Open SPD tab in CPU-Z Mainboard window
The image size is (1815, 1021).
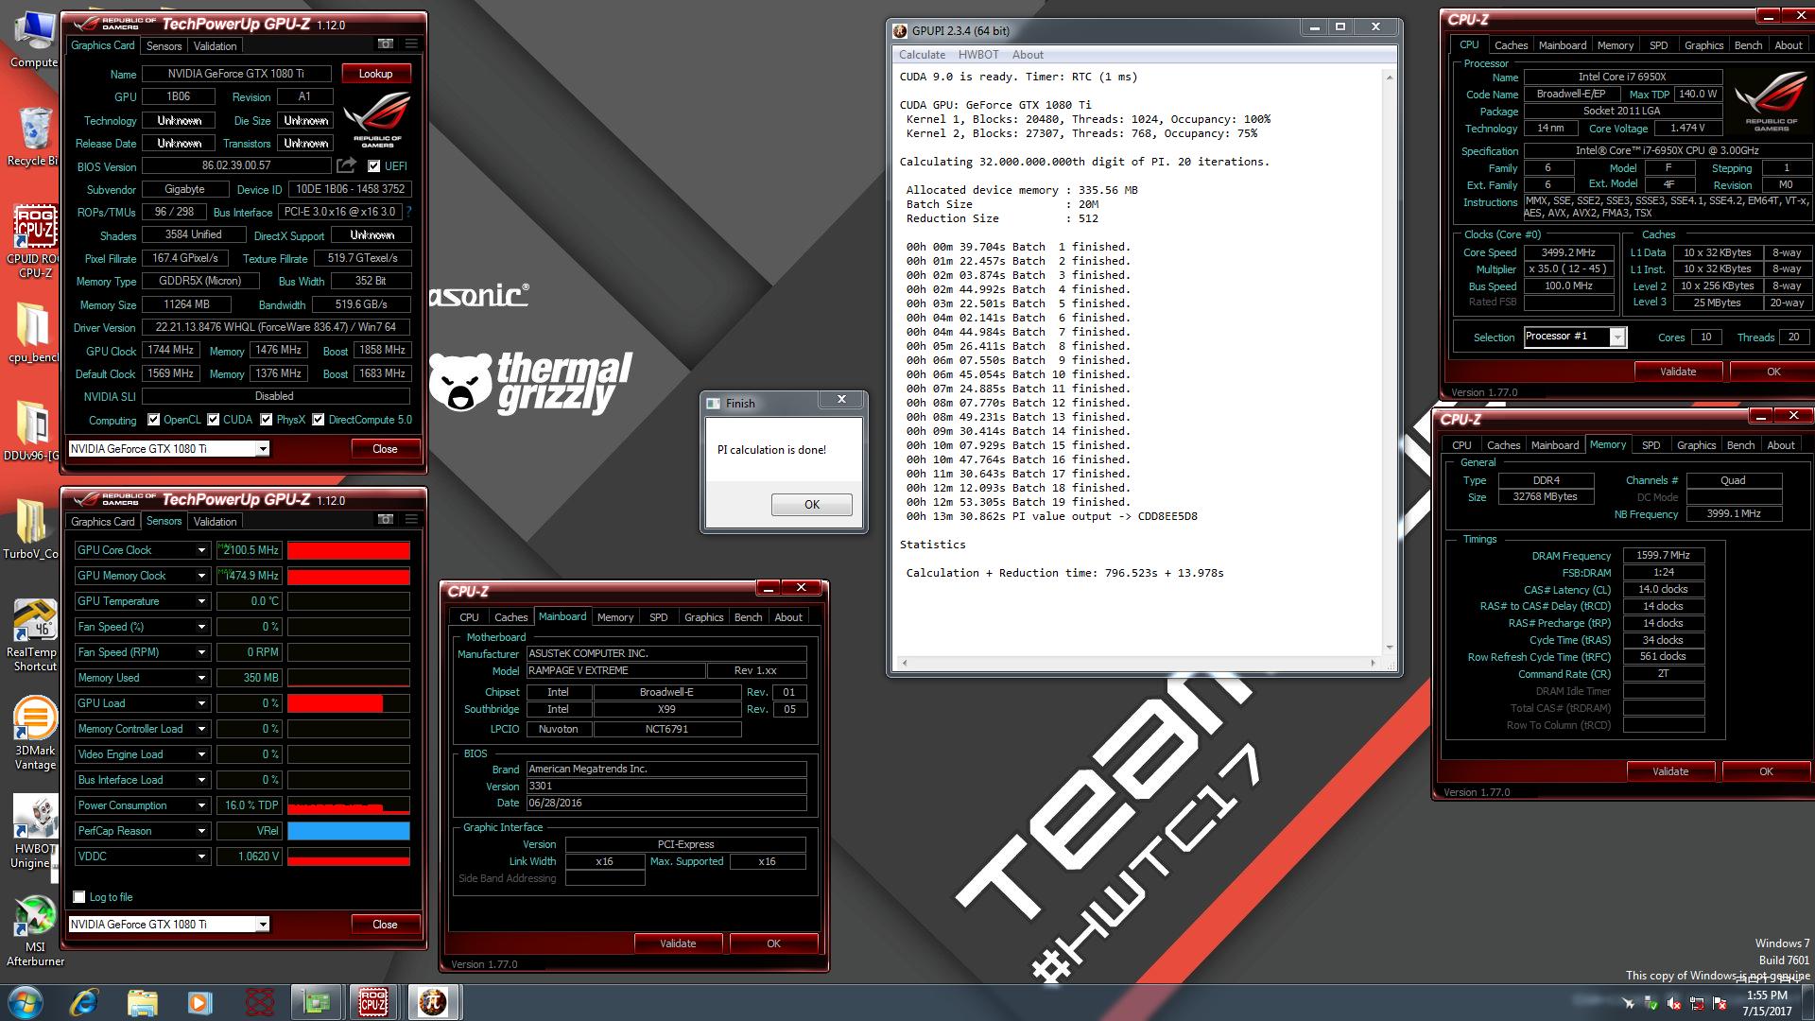point(658,617)
